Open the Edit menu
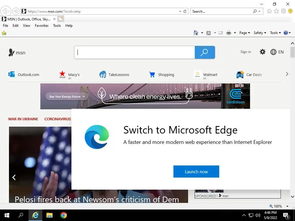Image resolution: width=295 pixels, height=221 pixels. point(16,26)
